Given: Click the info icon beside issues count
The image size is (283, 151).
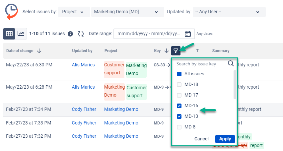Looking at the screenshot, I should [x=70, y=34].
